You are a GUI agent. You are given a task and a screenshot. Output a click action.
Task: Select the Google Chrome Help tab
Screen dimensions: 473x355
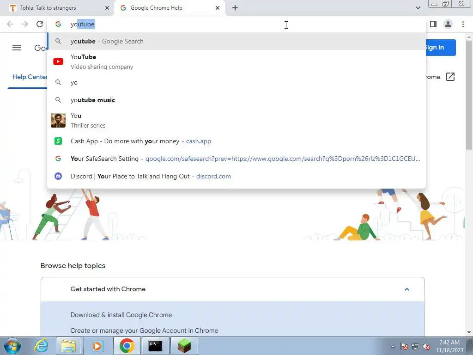click(169, 8)
